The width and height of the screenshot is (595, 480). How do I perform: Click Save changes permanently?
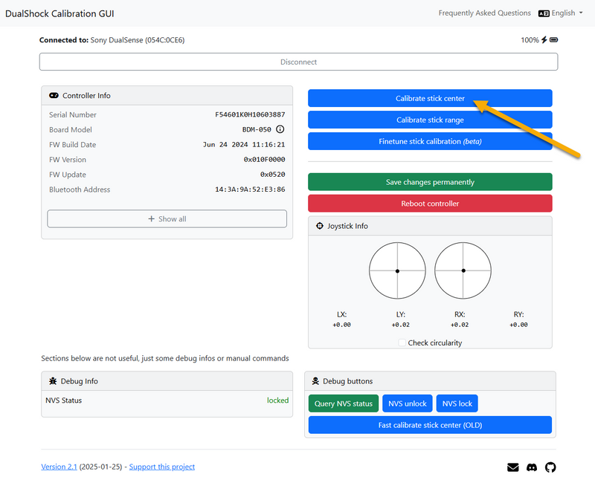[x=430, y=182]
